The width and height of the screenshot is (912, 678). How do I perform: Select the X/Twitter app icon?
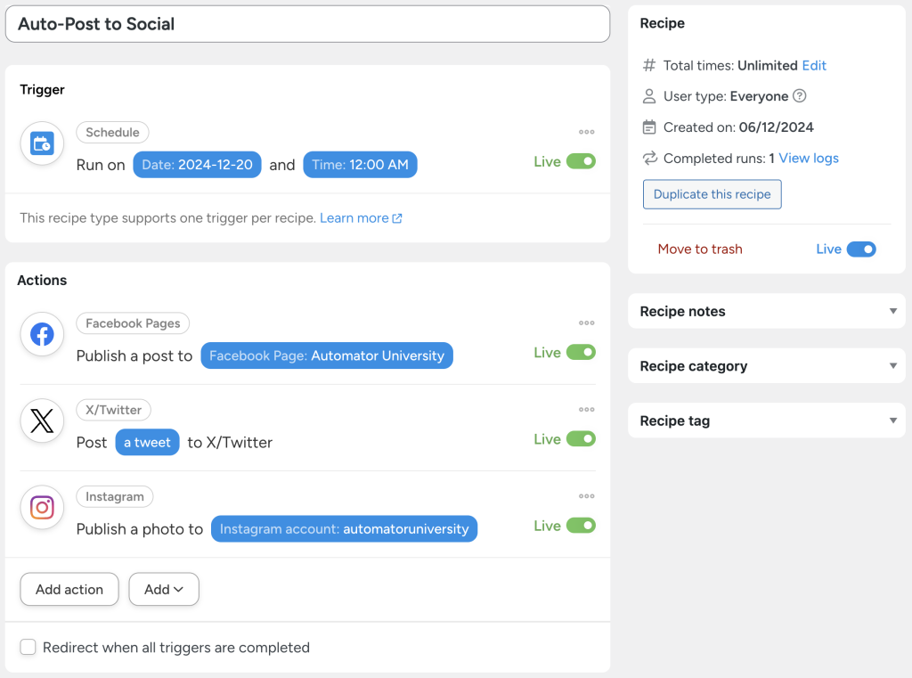coord(41,421)
